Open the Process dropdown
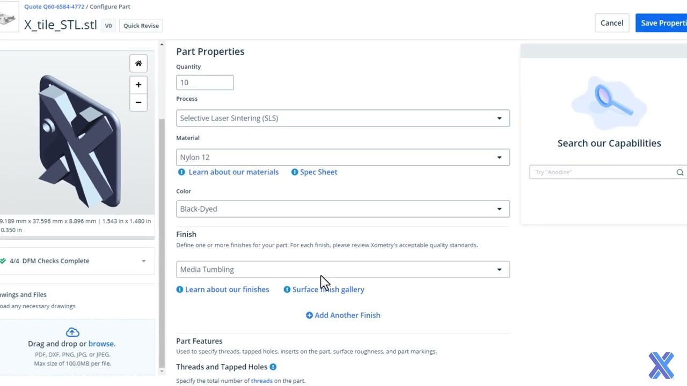The image size is (687, 386). (342, 118)
